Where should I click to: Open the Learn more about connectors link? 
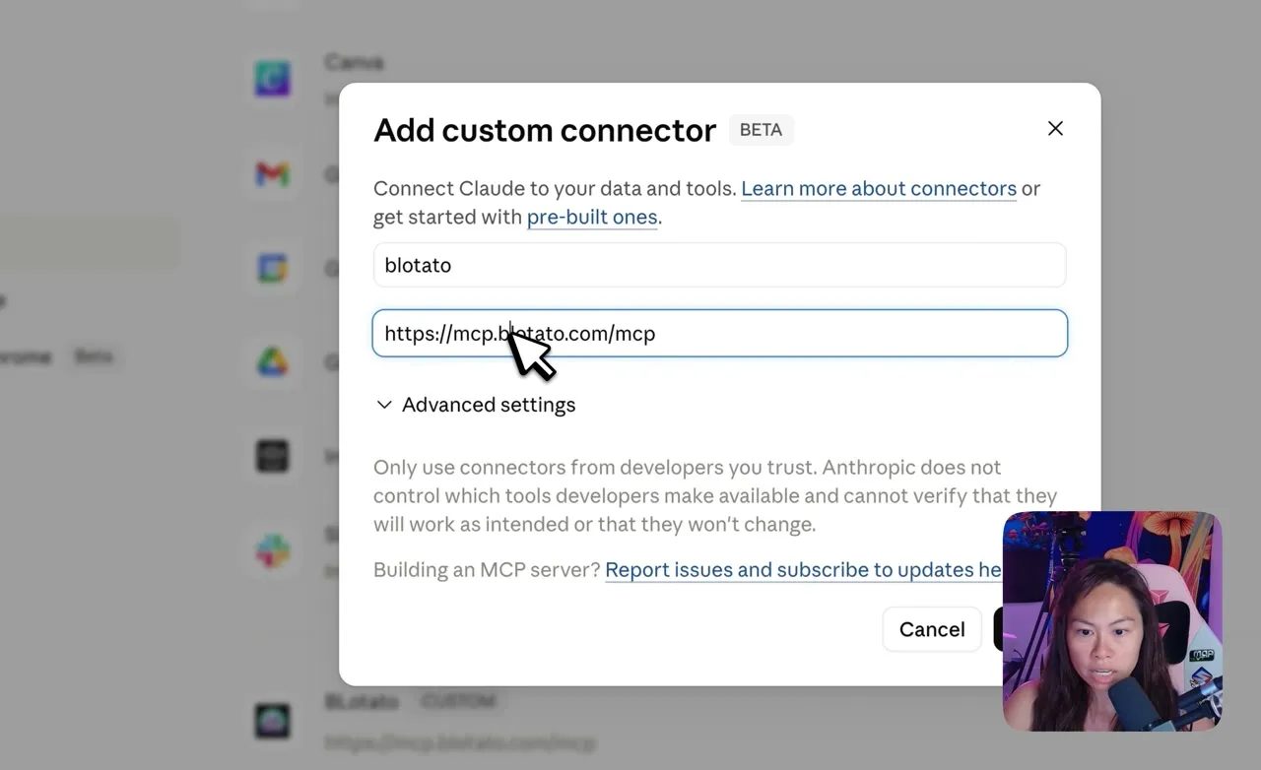(x=879, y=188)
